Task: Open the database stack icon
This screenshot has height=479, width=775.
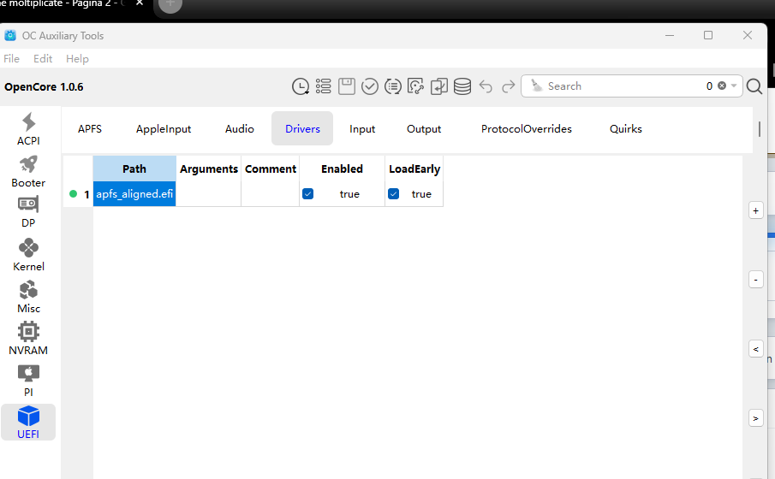Action: 462,86
